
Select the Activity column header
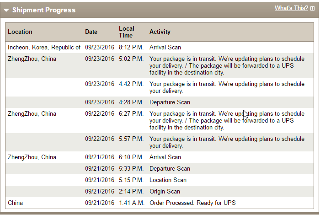160,32
